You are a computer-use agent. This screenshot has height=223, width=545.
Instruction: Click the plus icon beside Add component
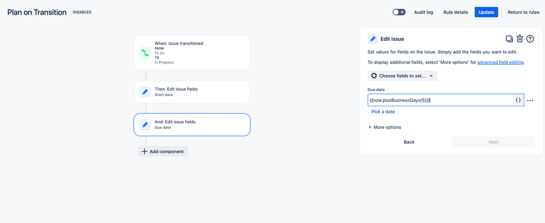pos(145,152)
